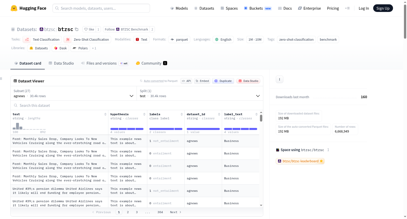The image size is (407, 219).
Task: Show the +1 more libraries
Action: click(94, 48)
